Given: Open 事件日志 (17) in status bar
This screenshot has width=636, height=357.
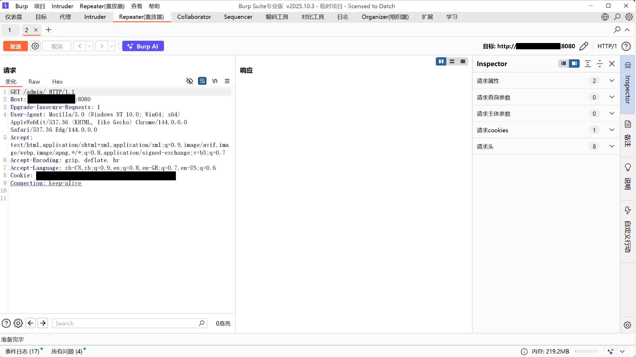Looking at the screenshot, I should 22,351.
